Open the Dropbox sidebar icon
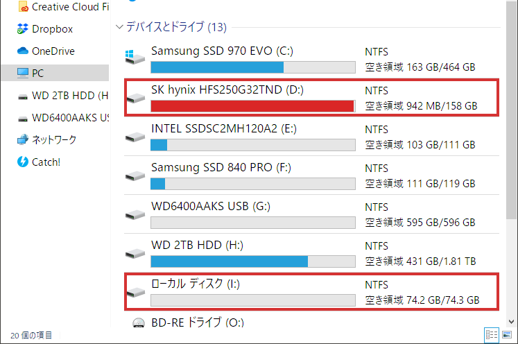This screenshot has width=518, height=344. coord(22,29)
